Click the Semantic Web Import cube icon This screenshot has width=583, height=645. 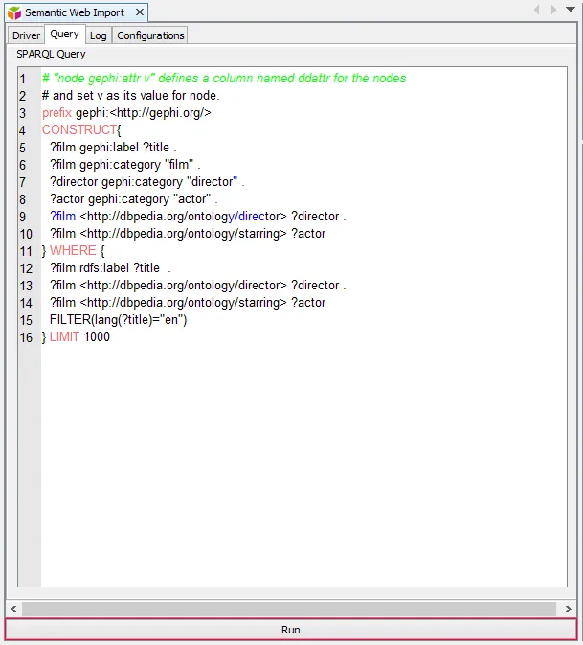click(14, 12)
